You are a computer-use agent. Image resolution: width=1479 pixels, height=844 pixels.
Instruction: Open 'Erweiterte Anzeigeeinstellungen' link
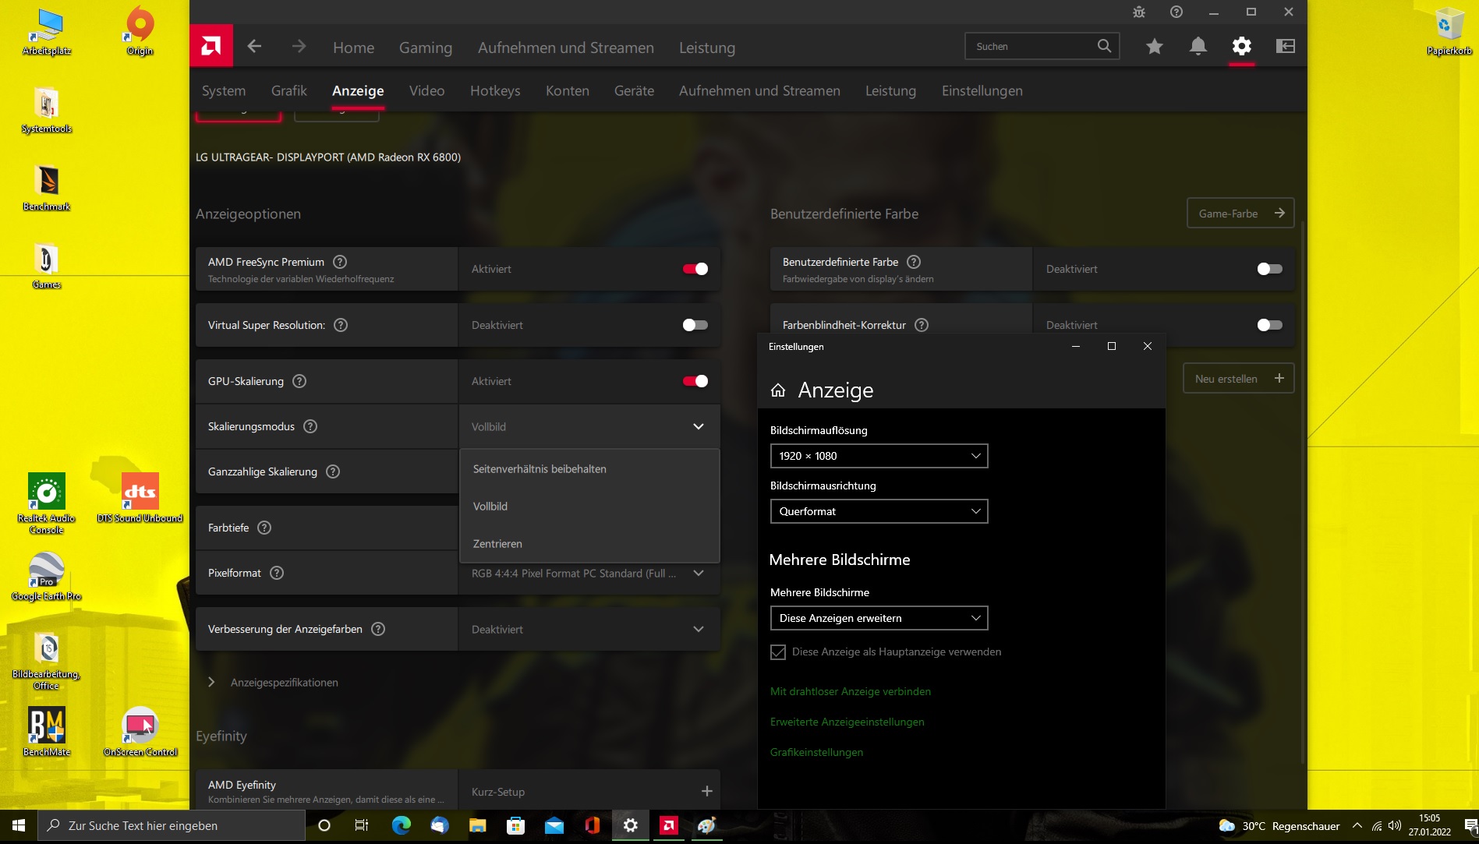click(x=847, y=722)
